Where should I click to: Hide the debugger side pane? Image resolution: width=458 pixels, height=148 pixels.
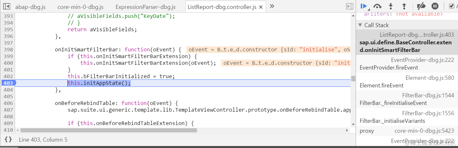click(x=350, y=6)
